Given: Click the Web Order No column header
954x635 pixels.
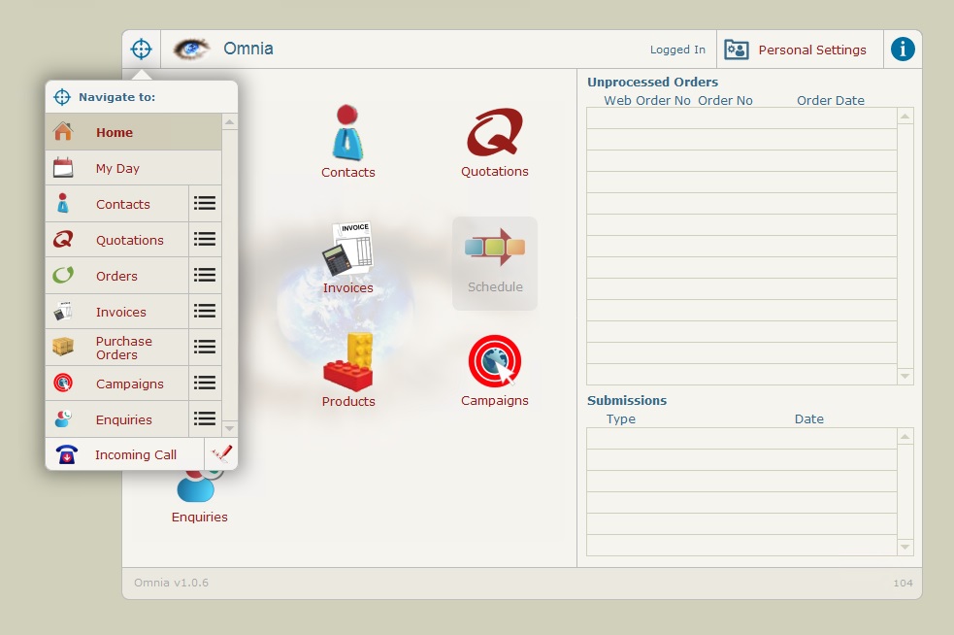Looking at the screenshot, I should [x=646, y=100].
